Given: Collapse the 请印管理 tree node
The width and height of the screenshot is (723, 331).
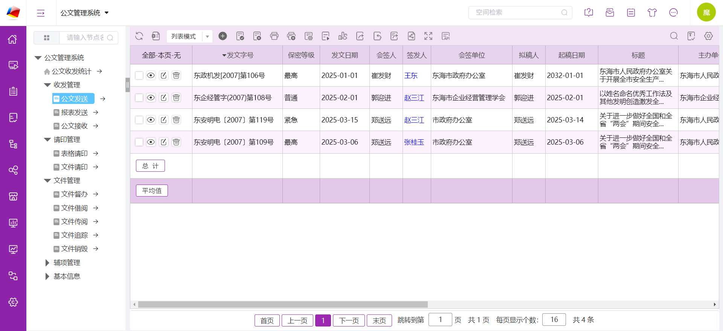Looking at the screenshot, I should 47,139.
